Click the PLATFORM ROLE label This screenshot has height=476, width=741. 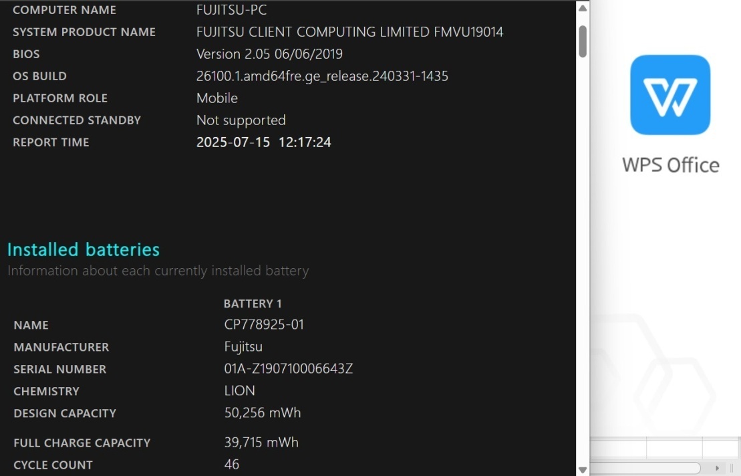[x=60, y=98]
